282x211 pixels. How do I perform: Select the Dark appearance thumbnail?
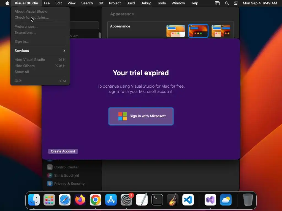pyautogui.click(x=198, y=31)
